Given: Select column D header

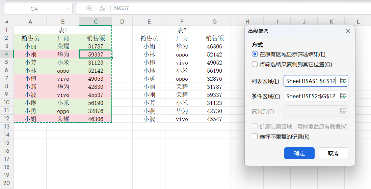Looking at the screenshot, I should [x=122, y=22].
